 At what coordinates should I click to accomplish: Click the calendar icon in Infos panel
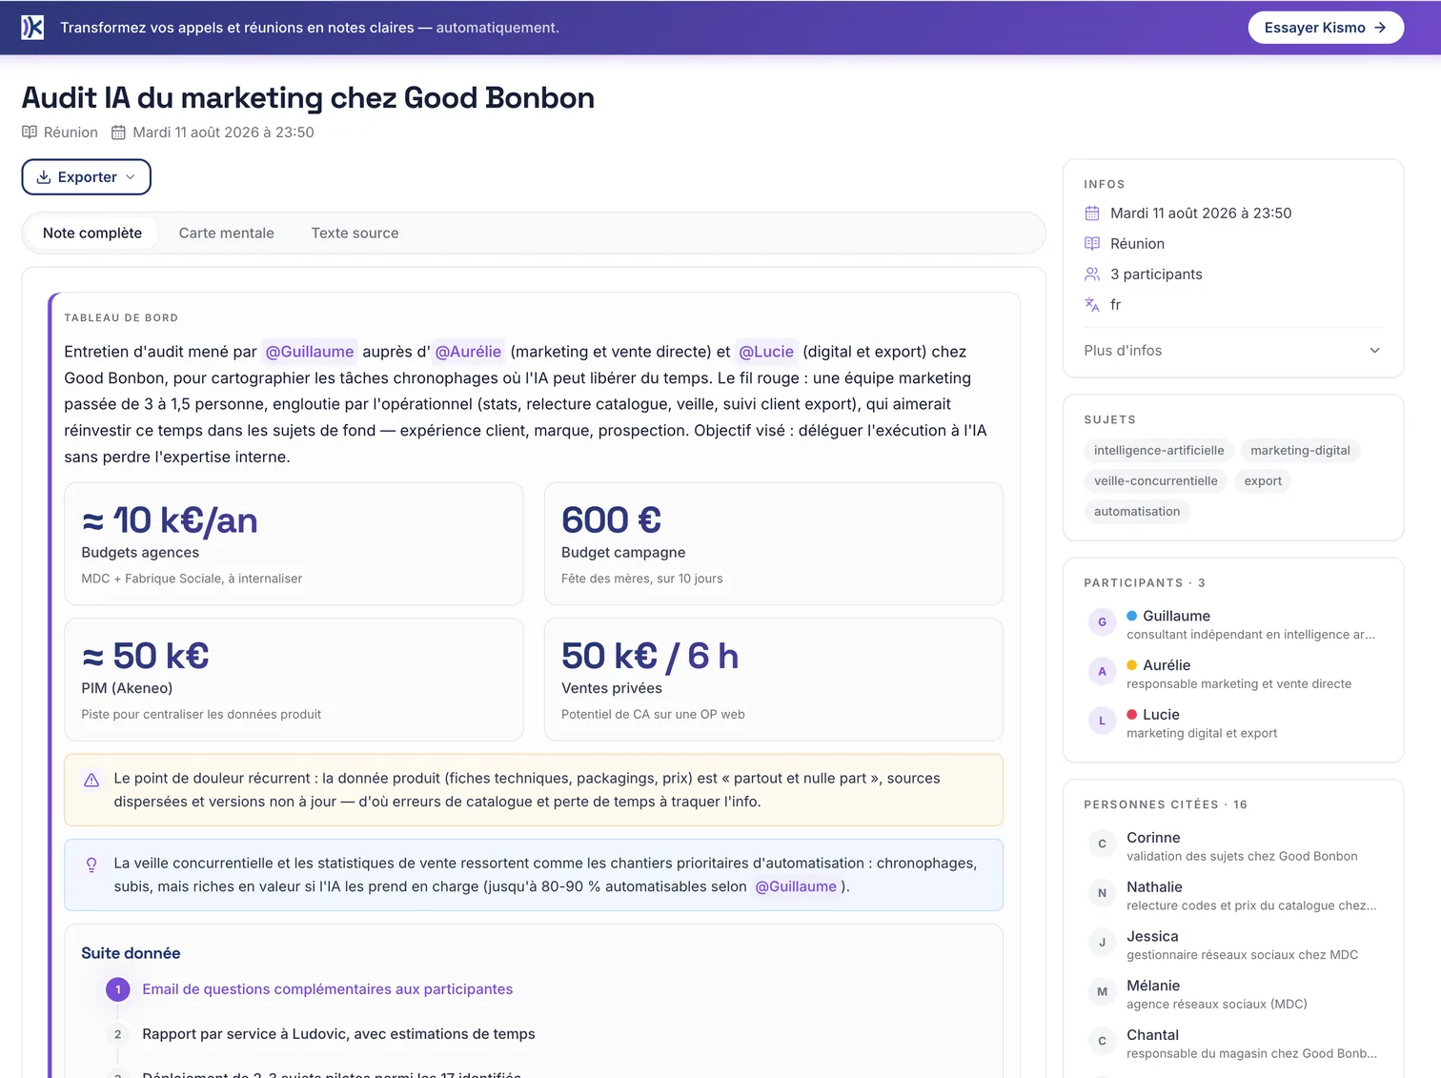[x=1092, y=214]
